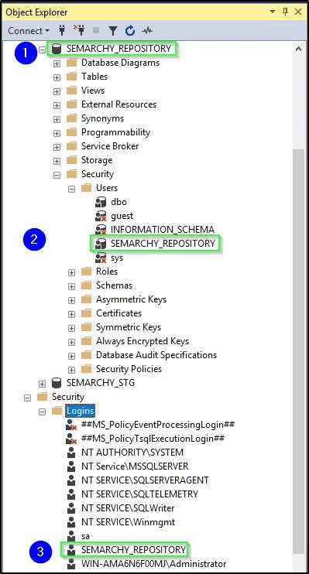This screenshot has width=309, height=574.
Task: Open the Activity Monitor pulse icon
Action: click(x=147, y=31)
